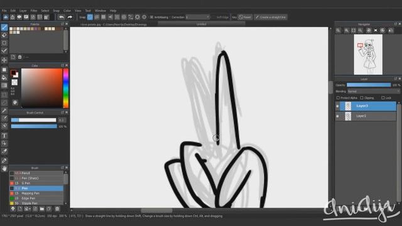The height and width of the screenshot is (226, 402).
Task: Hide Layer2 using its visibility dot
Action: coord(337,116)
